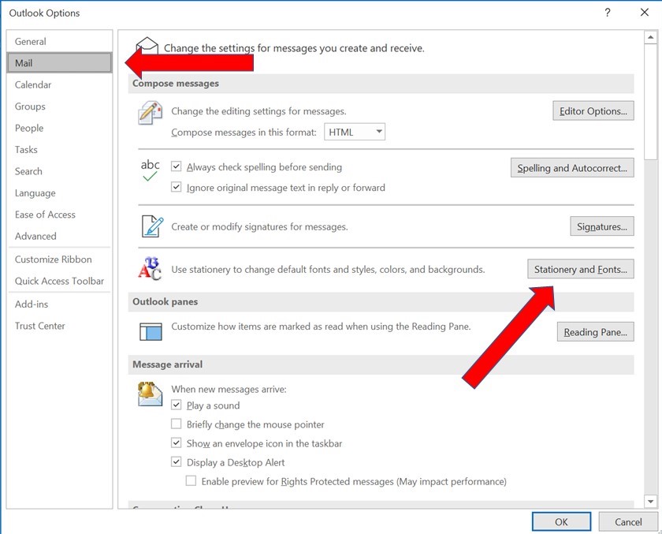The image size is (662, 534).
Task: Click the Cancel button
Action: [628, 521]
